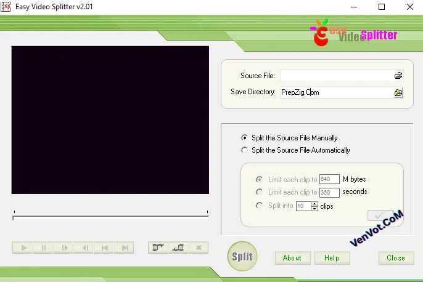Click the video preview area

click(x=110, y=120)
